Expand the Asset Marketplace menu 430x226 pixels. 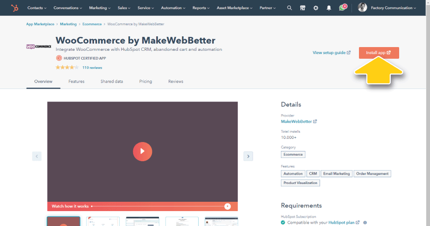pos(235,8)
